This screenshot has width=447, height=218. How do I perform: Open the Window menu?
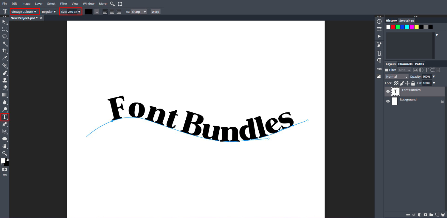click(x=89, y=4)
